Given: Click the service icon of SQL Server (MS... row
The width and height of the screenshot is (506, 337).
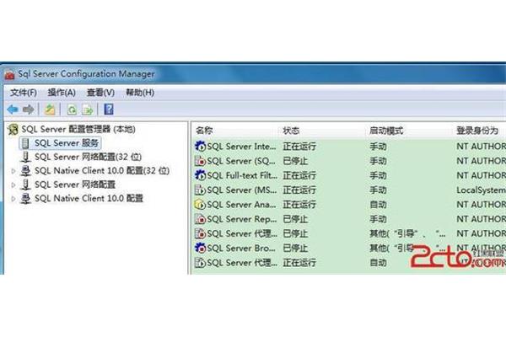Looking at the screenshot, I should click(200, 190).
